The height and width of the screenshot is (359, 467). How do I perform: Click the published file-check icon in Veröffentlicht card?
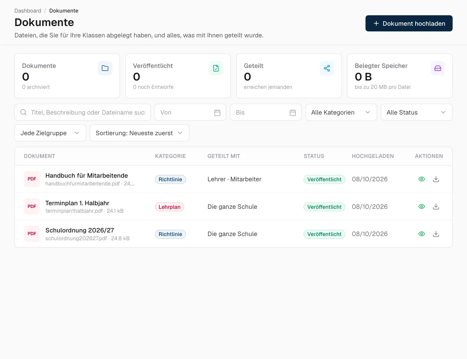click(x=216, y=68)
